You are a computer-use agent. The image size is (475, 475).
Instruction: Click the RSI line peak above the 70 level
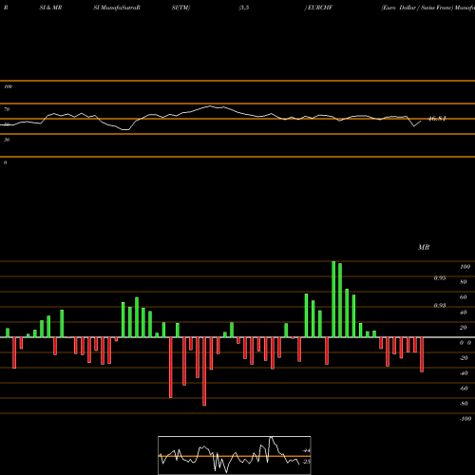[210, 105]
